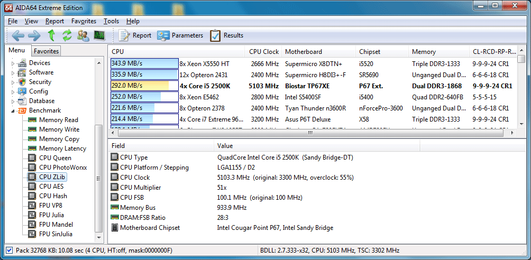This screenshot has height=260, width=531.
Task: Open the monitor graph toolbar icon
Action: [99, 35]
